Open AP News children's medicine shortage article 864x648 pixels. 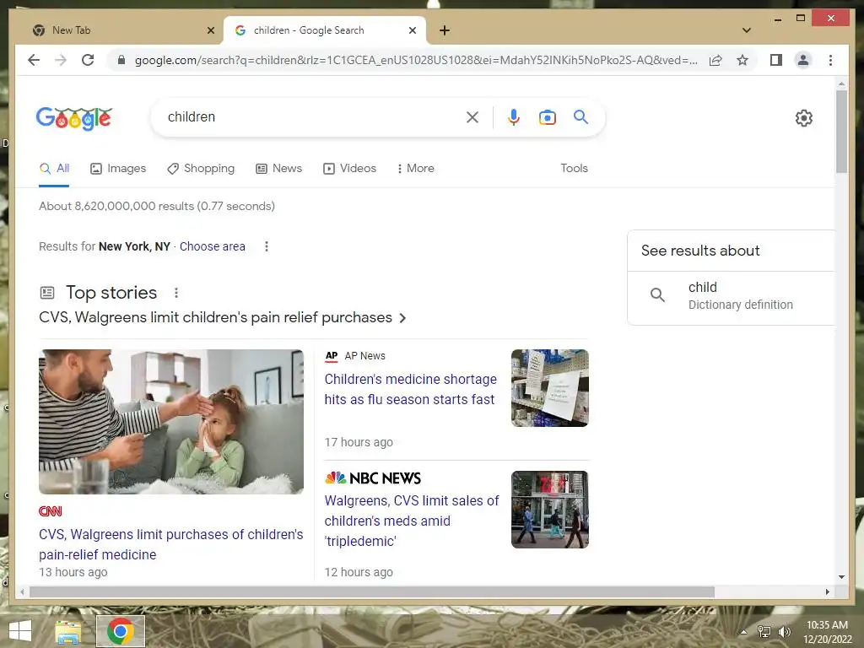tap(411, 389)
